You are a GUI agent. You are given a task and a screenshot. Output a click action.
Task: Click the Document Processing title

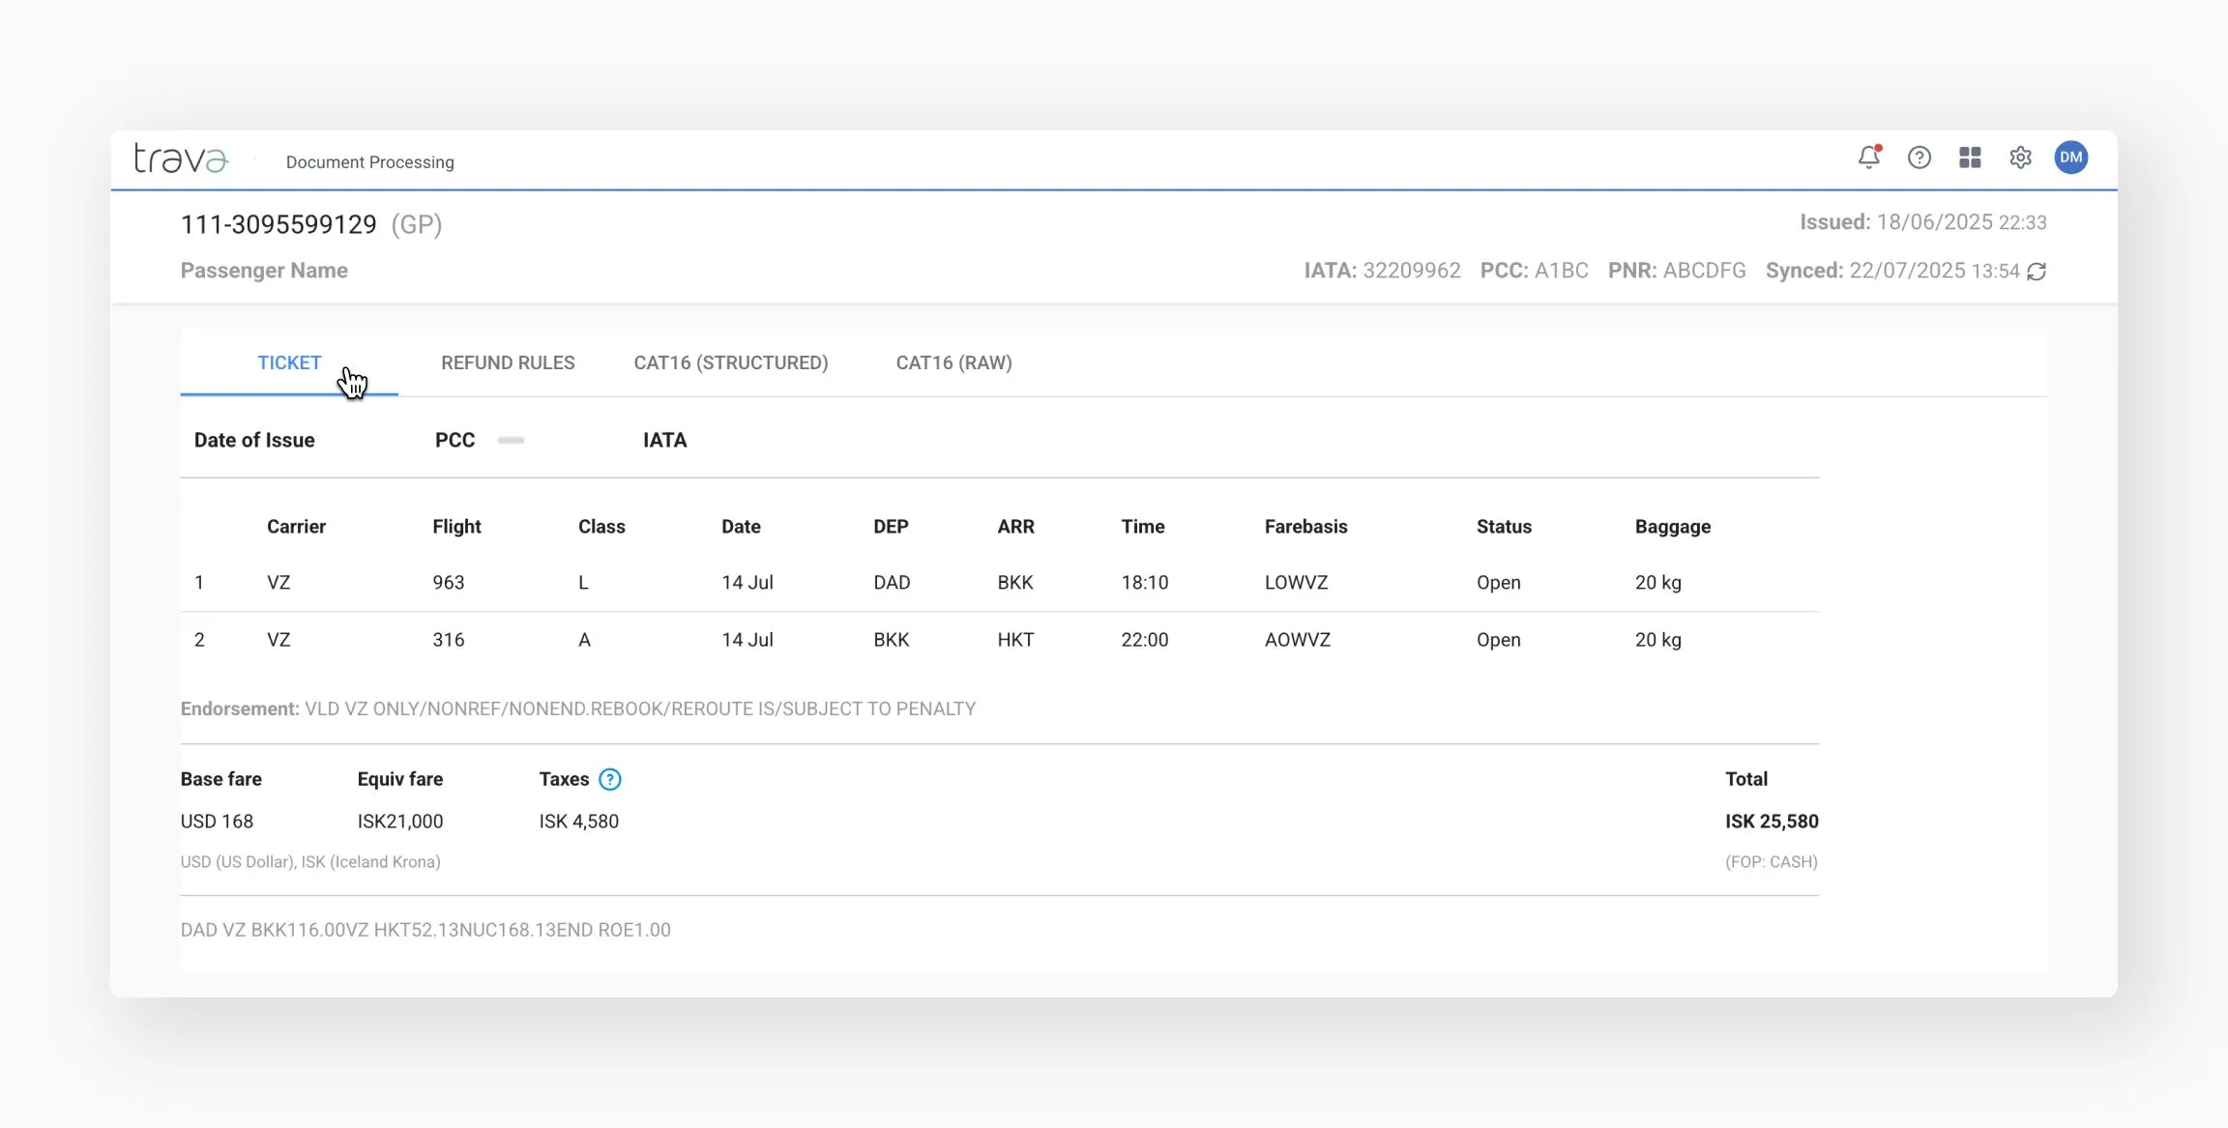(x=369, y=162)
